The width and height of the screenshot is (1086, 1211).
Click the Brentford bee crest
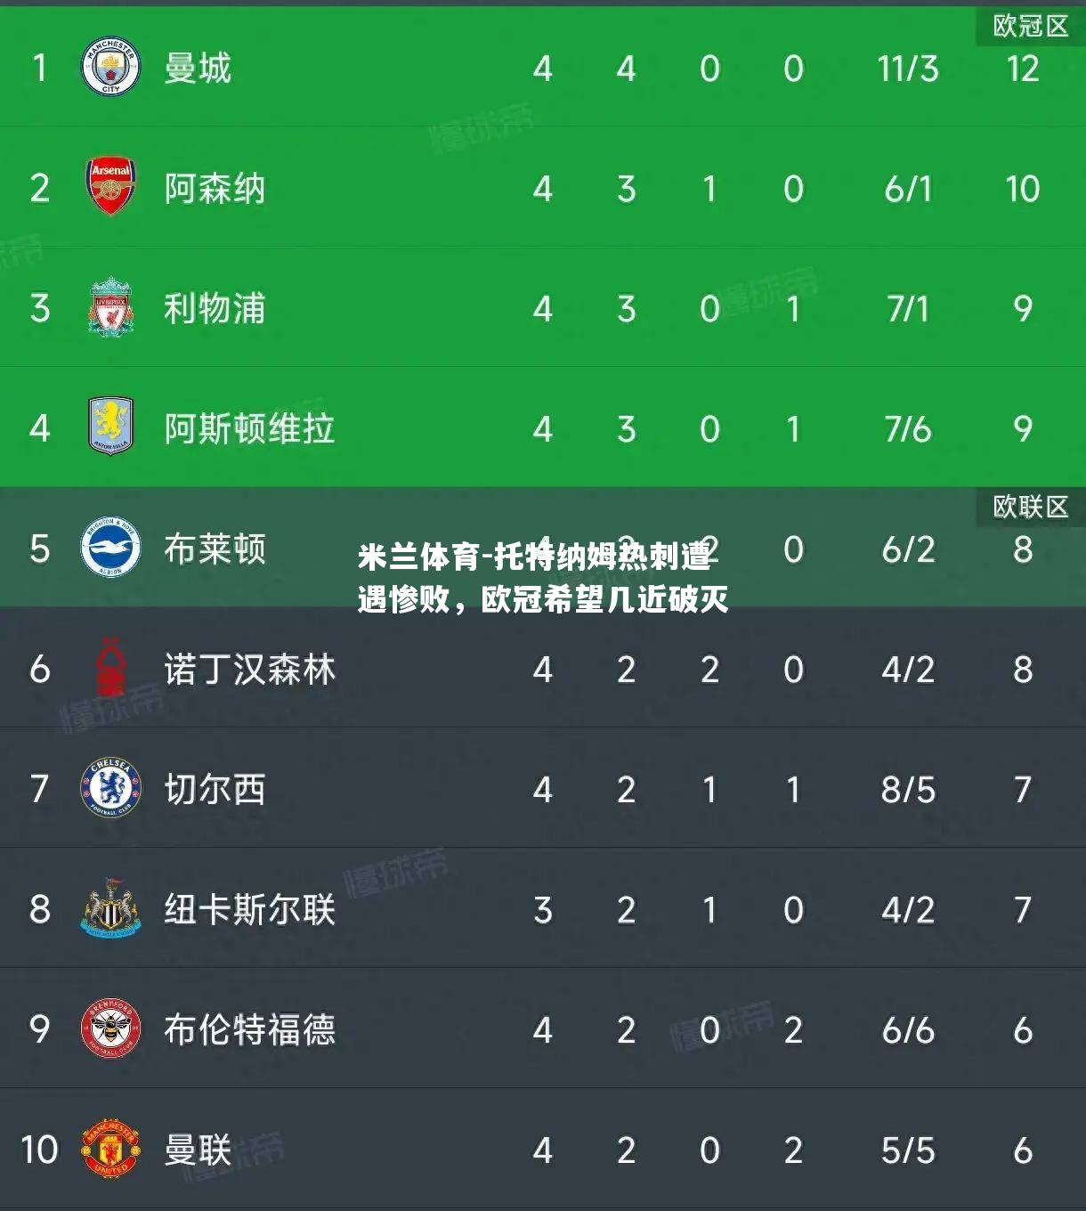coord(110,1028)
